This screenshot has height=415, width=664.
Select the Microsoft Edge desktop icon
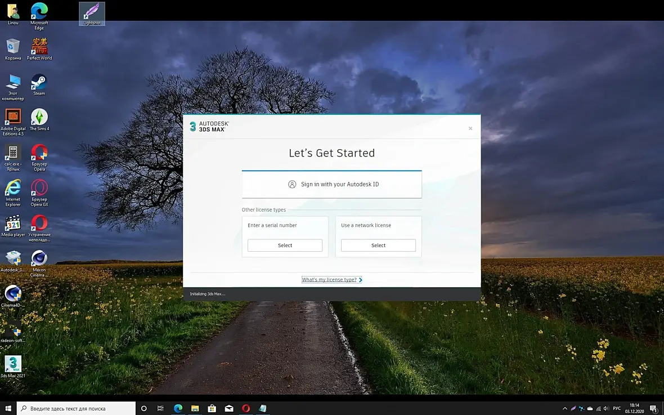(x=39, y=16)
